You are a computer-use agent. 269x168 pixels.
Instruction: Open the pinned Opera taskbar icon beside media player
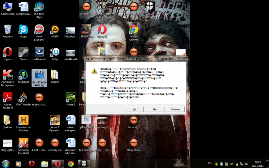click(32, 164)
